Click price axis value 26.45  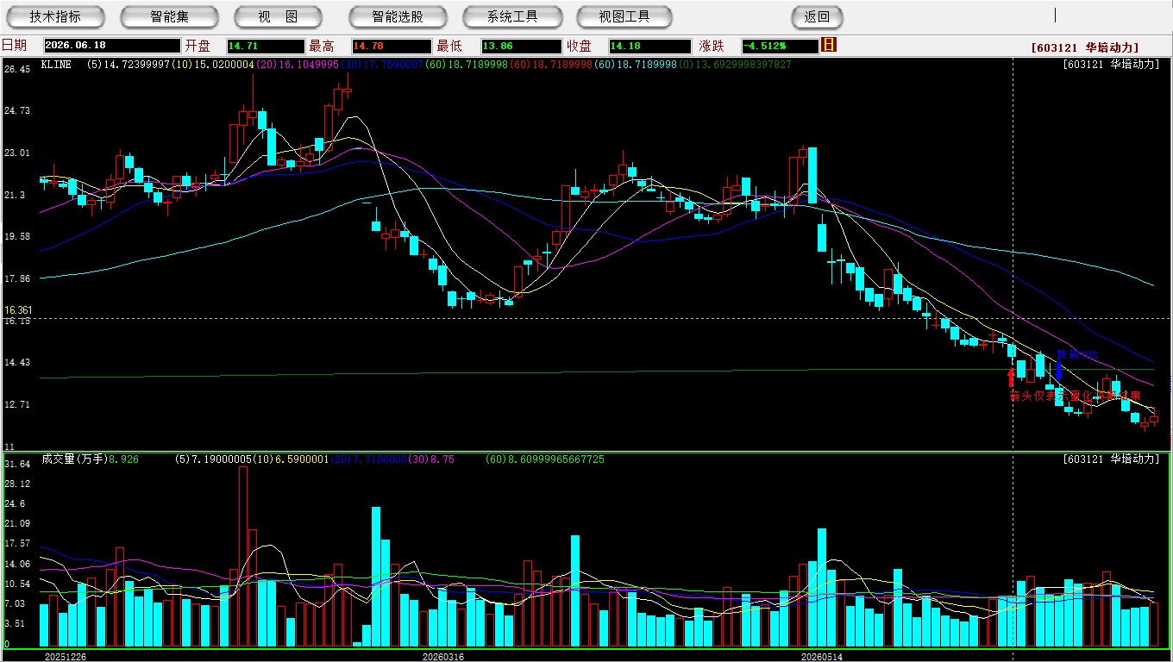17,69
